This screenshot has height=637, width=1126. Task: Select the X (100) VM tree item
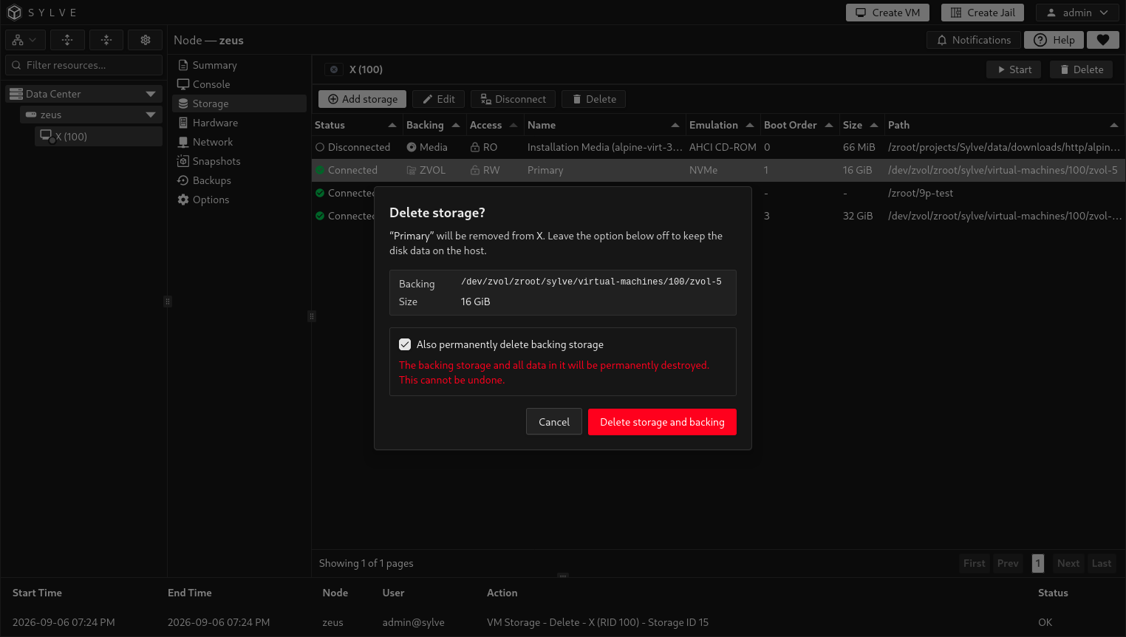[98, 136]
